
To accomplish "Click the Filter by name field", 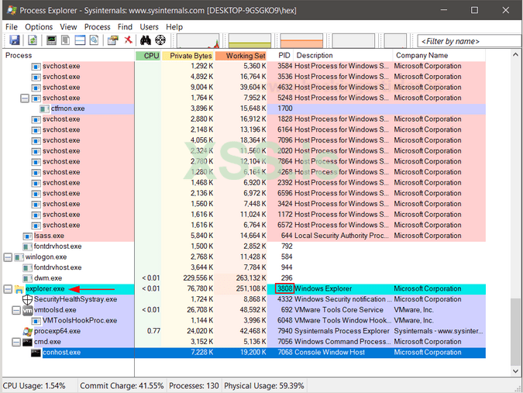I will (469, 41).
